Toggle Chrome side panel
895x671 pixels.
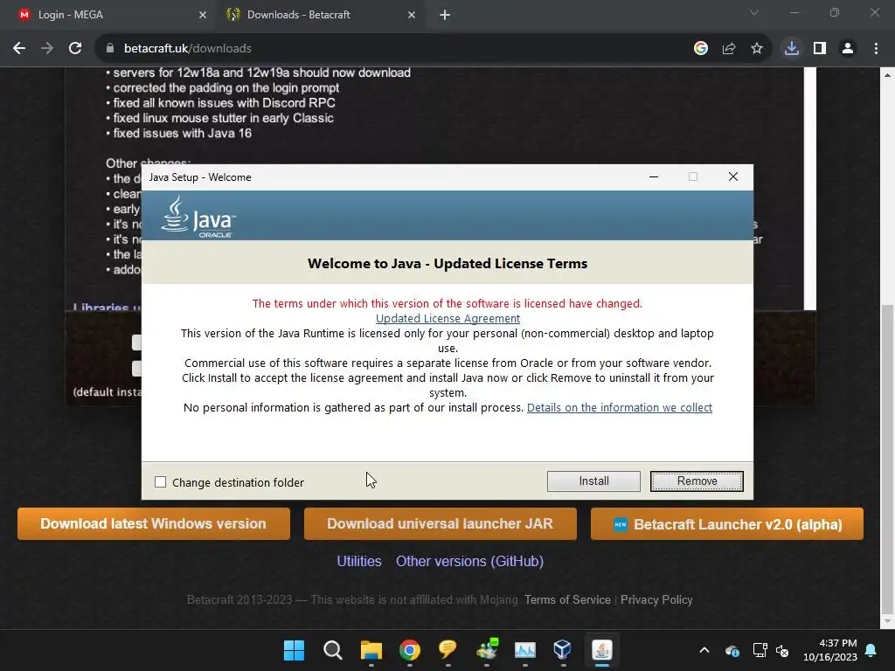pyautogui.click(x=820, y=49)
